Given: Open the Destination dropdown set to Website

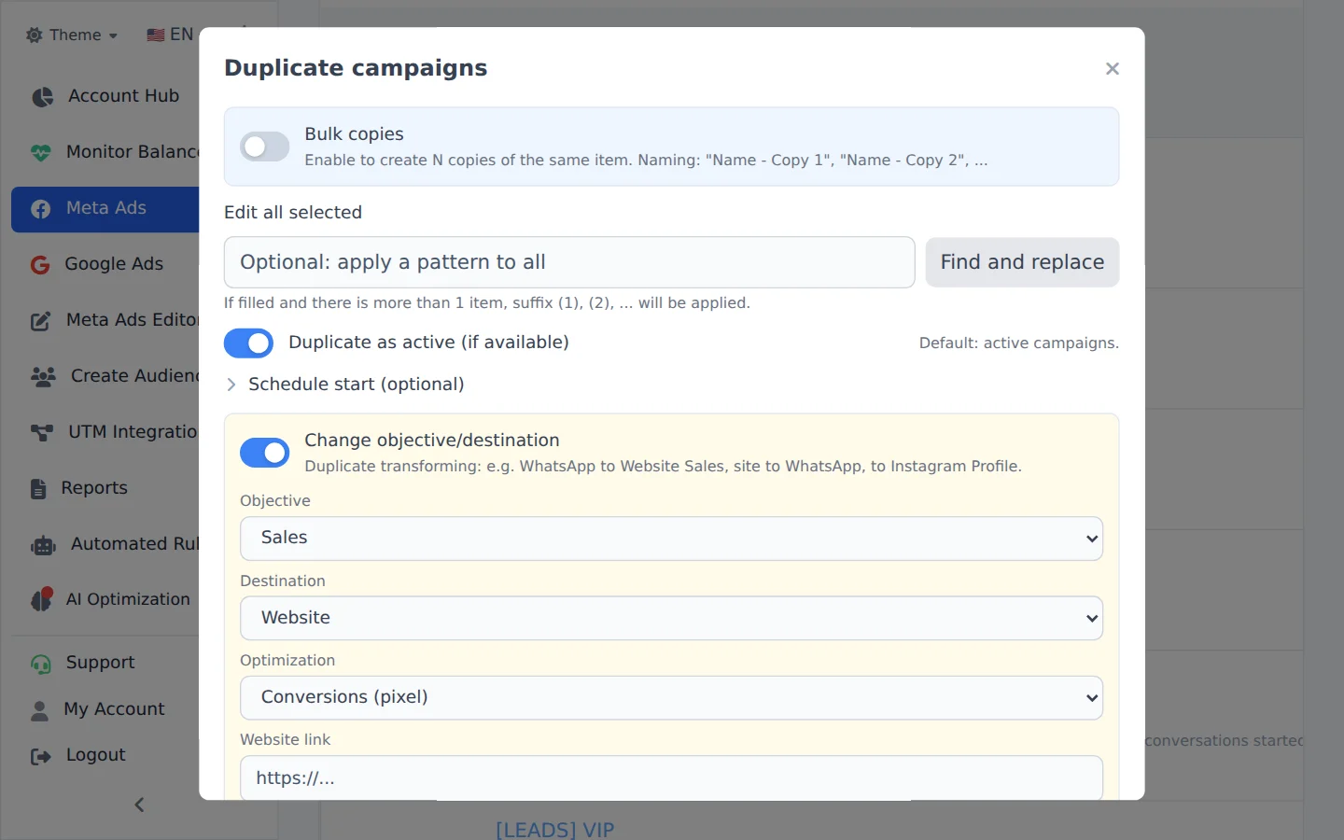Looking at the screenshot, I should (x=671, y=618).
